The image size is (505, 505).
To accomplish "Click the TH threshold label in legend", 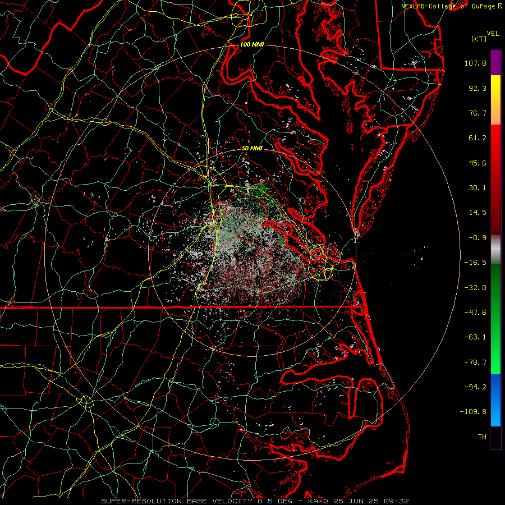I will pos(482,437).
